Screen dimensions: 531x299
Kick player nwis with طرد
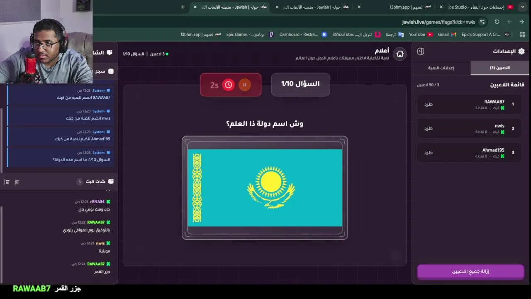pos(428,128)
